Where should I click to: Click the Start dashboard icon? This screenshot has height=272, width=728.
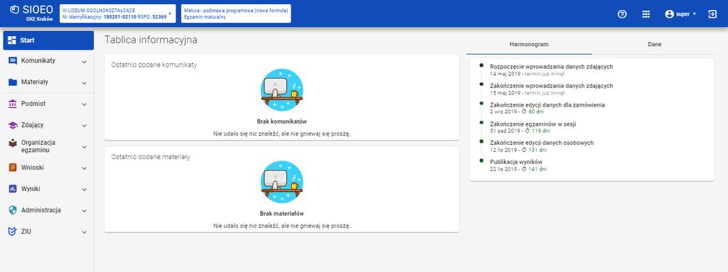(x=13, y=40)
